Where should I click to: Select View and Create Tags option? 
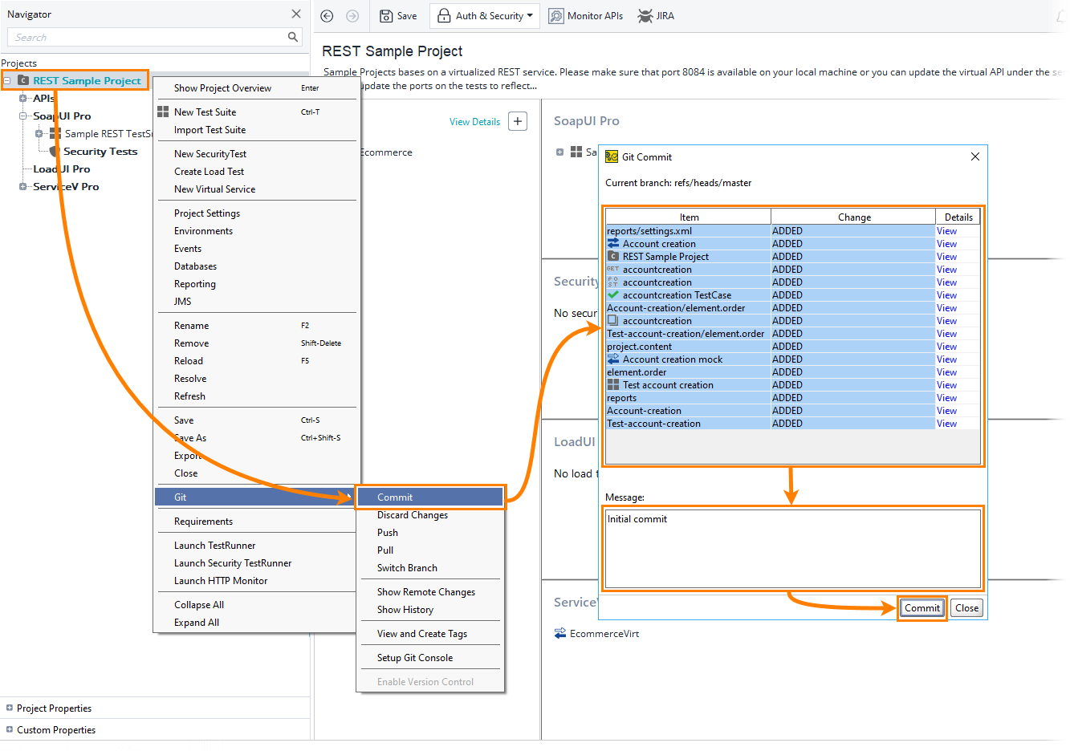click(x=430, y=634)
